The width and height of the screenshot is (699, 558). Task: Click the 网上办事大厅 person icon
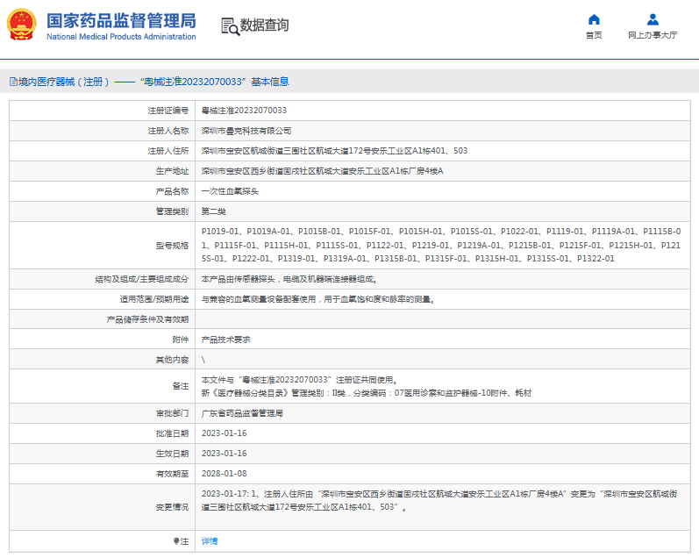(653, 19)
